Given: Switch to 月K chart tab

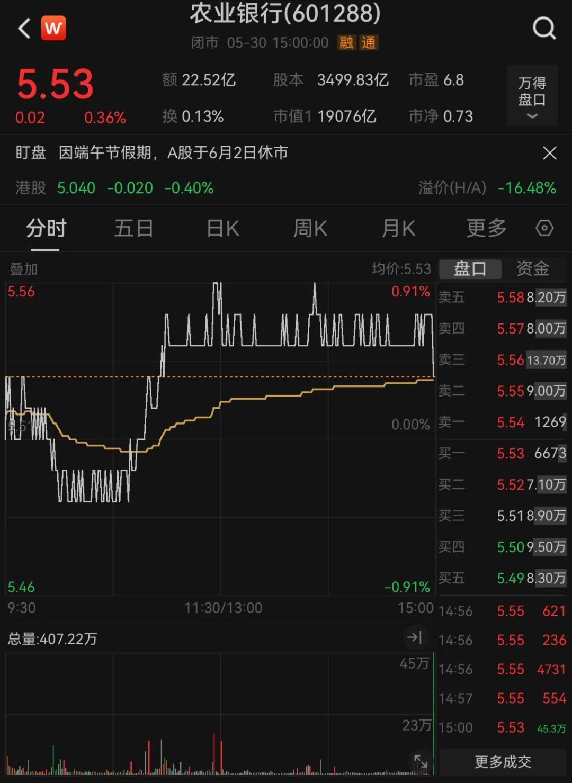Looking at the screenshot, I should click(x=398, y=228).
